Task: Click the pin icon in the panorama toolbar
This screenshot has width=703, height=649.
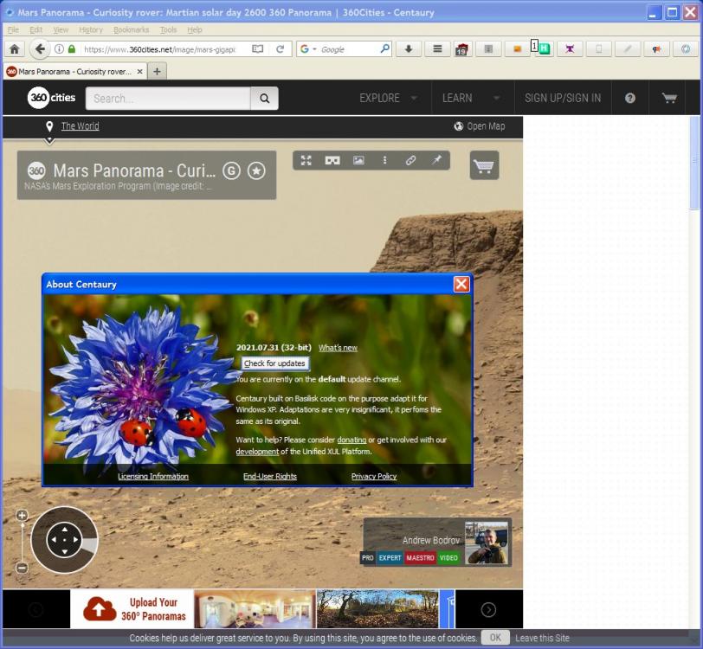Action: click(x=437, y=160)
